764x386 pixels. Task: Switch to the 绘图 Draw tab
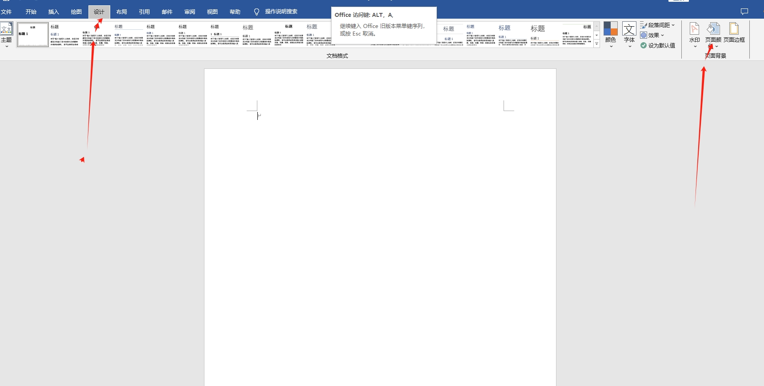tap(76, 12)
